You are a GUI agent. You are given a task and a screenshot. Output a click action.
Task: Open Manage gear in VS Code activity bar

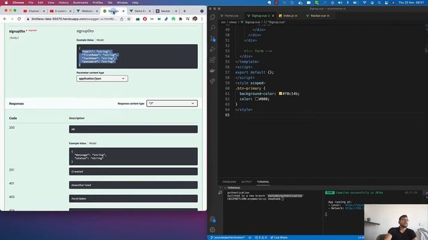(213, 230)
